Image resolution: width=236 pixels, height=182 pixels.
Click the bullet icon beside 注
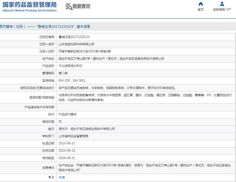[x=50, y=177]
